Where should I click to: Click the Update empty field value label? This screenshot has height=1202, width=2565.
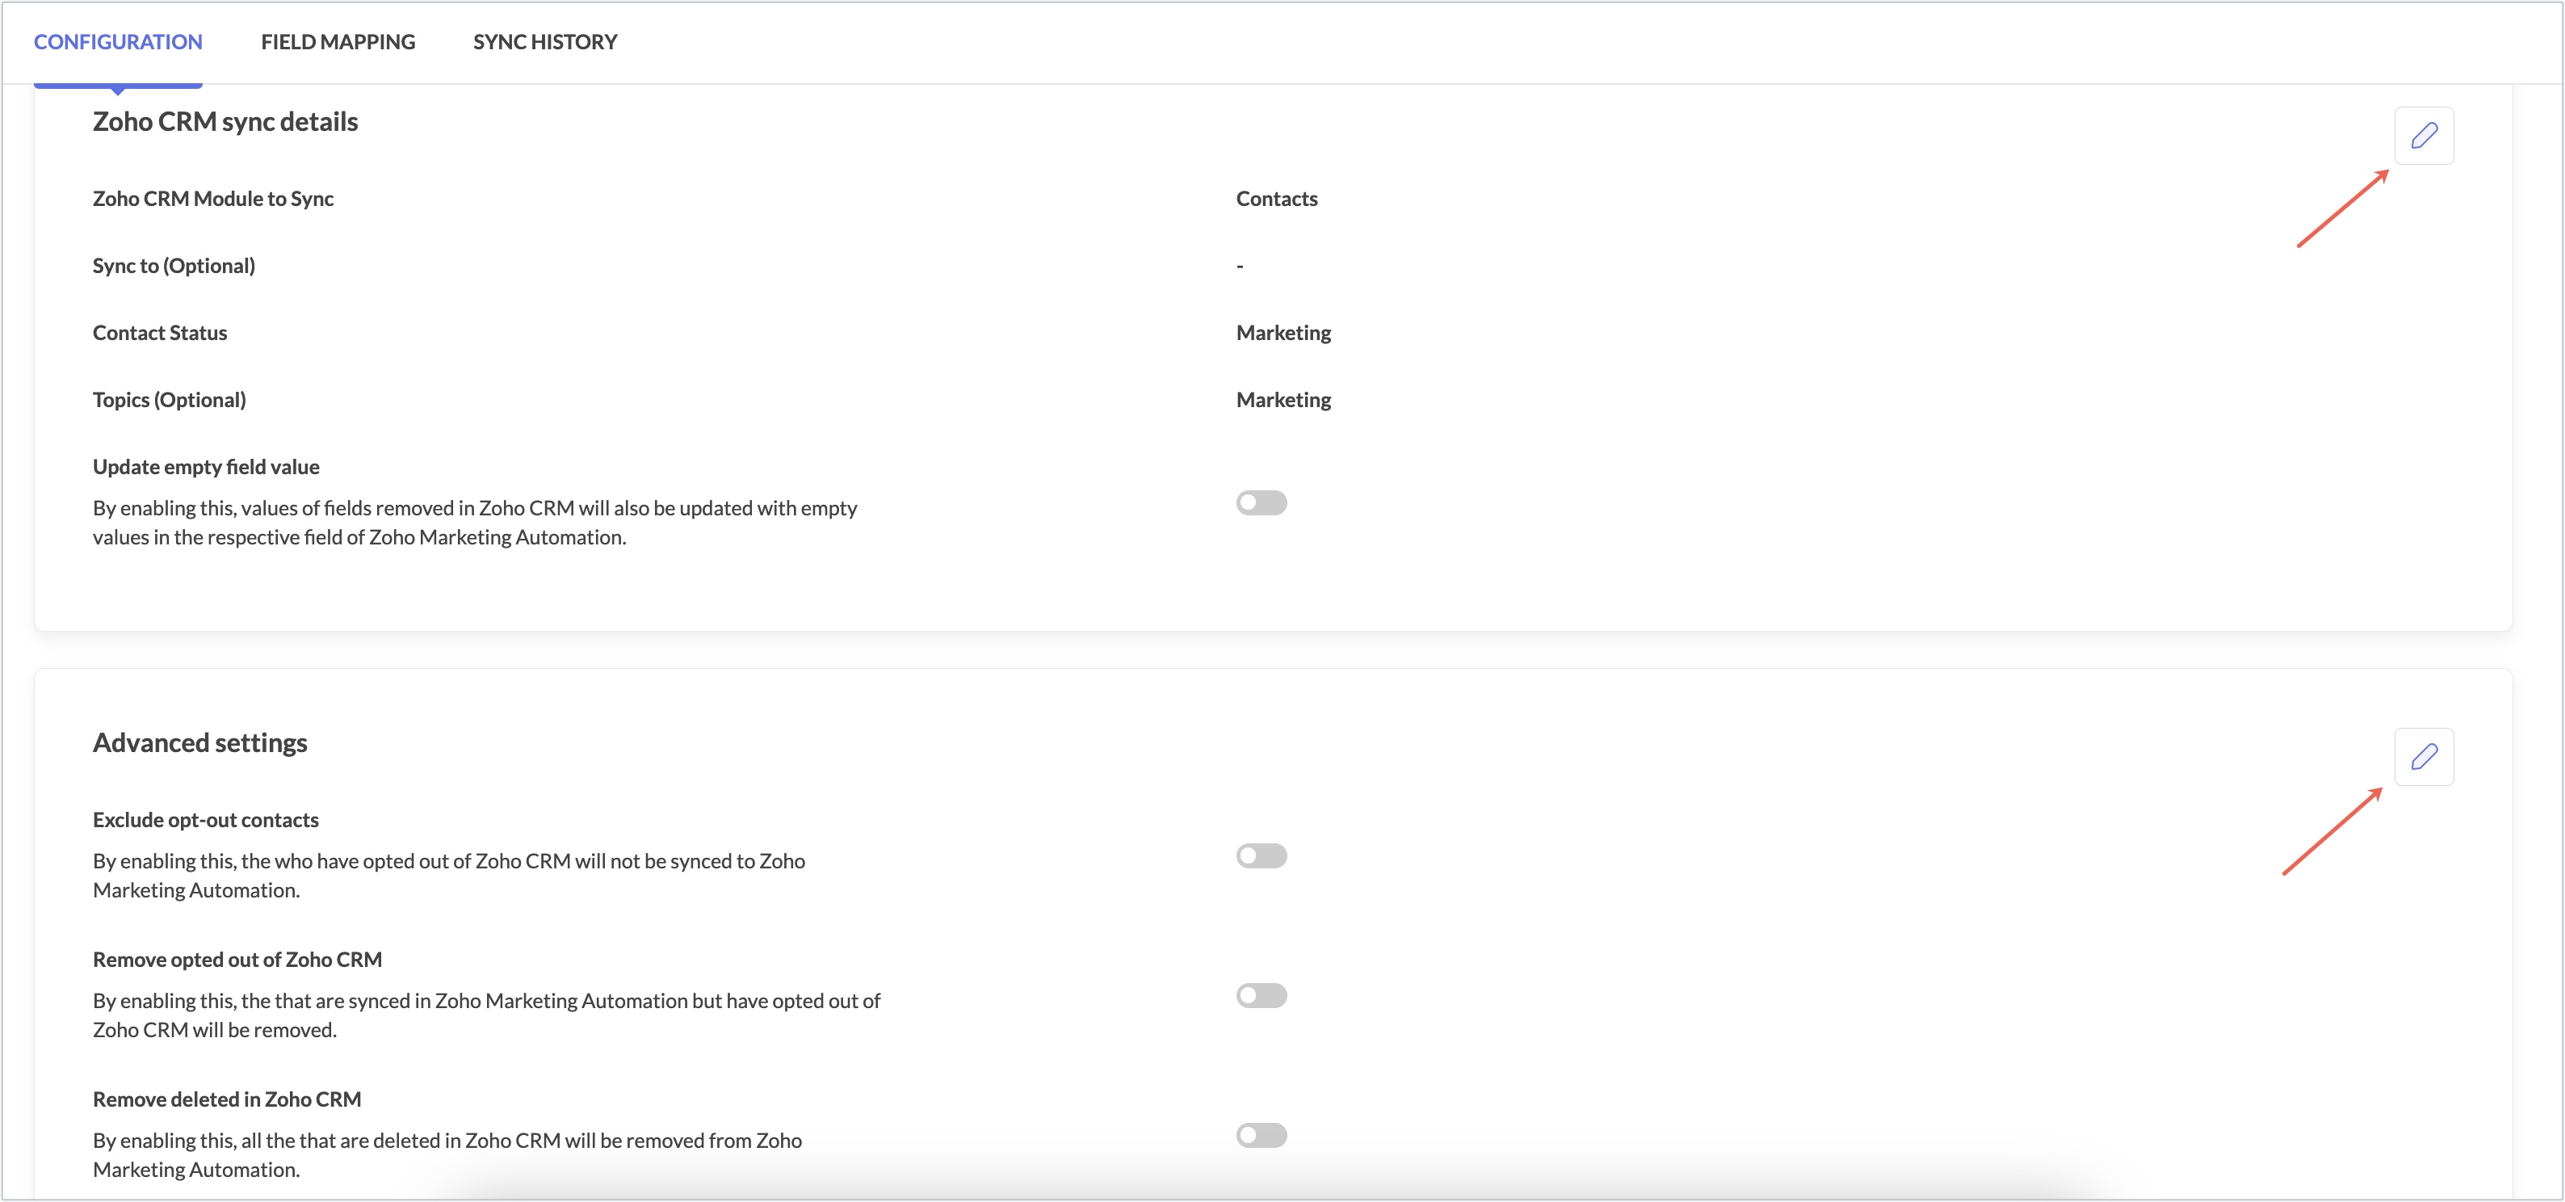tap(206, 467)
